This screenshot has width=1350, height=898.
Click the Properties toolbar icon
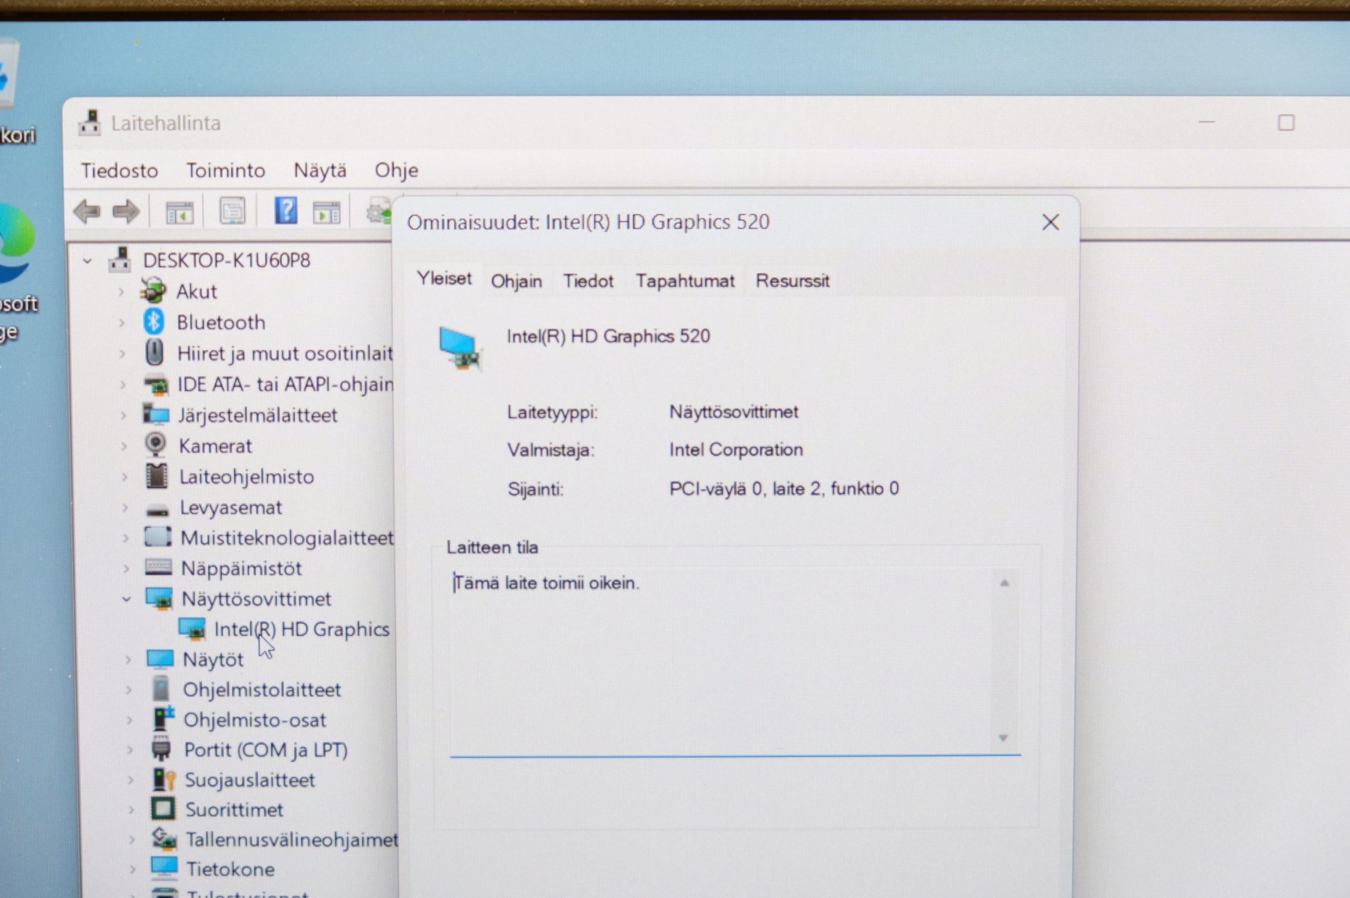[x=233, y=212]
